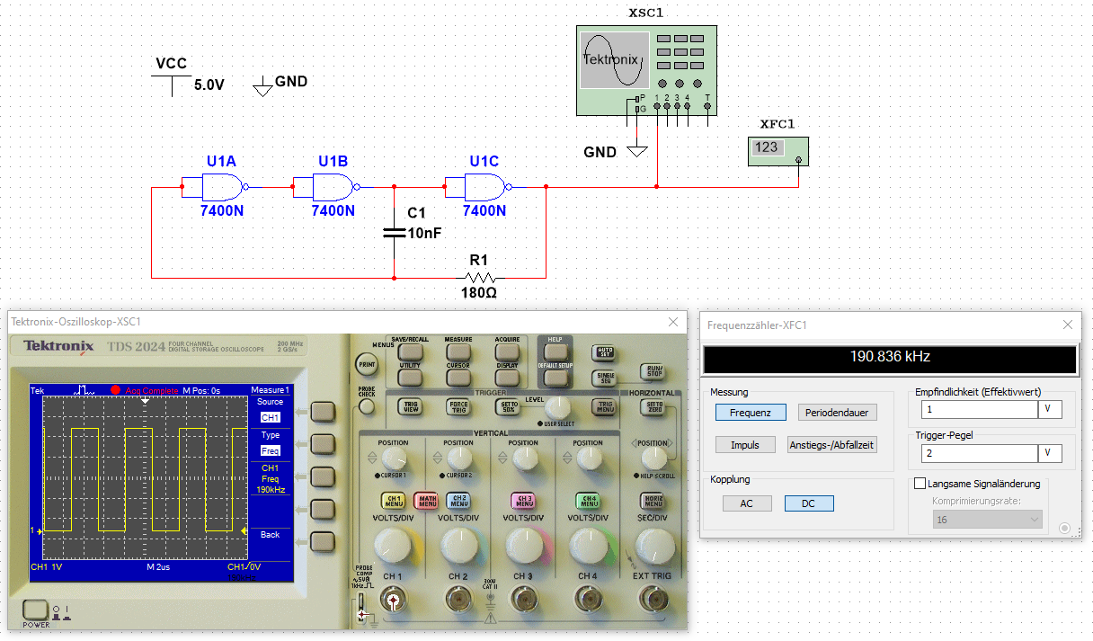The image size is (1093, 641).
Task: Click the XFC1 frequency counter instrument
Action: coord(778,151)
